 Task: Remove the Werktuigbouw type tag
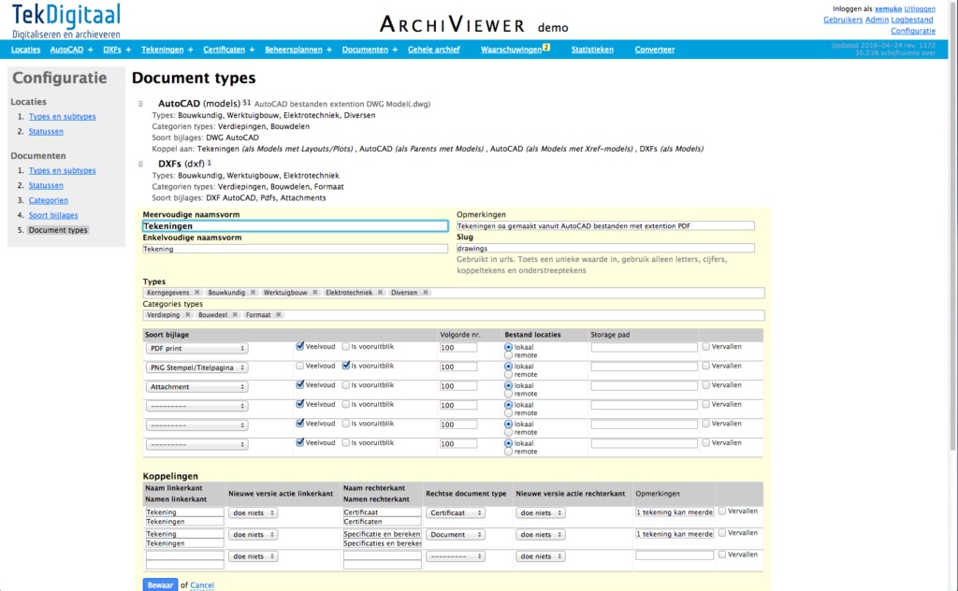(315, 293)
